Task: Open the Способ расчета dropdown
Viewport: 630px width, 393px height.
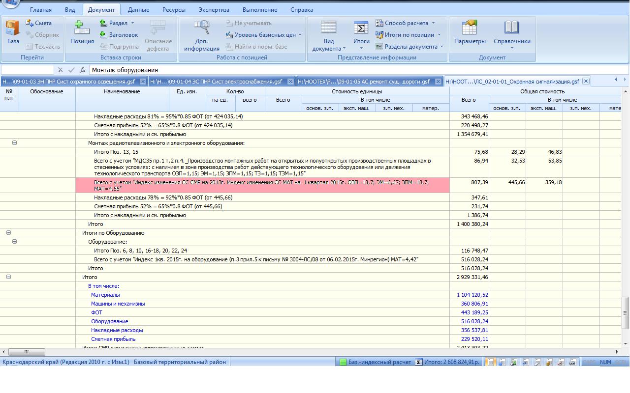Action: [406, 23]
